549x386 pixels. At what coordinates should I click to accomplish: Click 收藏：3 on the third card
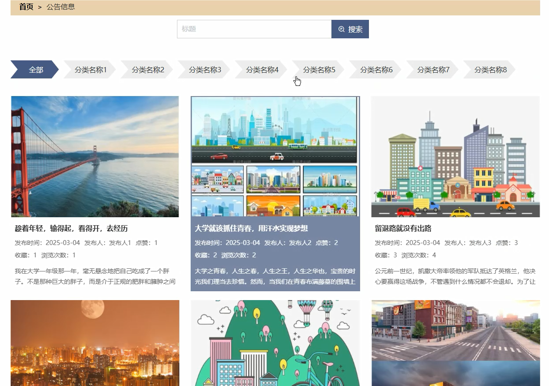[386, 255]
